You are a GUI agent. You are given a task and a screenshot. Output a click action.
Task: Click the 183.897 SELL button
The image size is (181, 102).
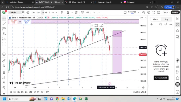tap(14, 22)
